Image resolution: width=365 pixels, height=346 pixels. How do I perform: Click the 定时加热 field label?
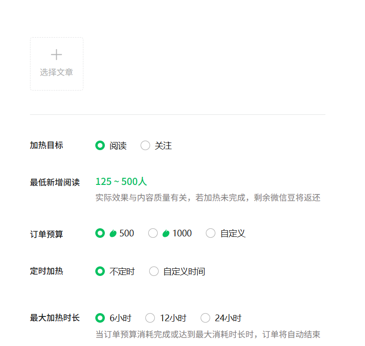tap(46, 271)
